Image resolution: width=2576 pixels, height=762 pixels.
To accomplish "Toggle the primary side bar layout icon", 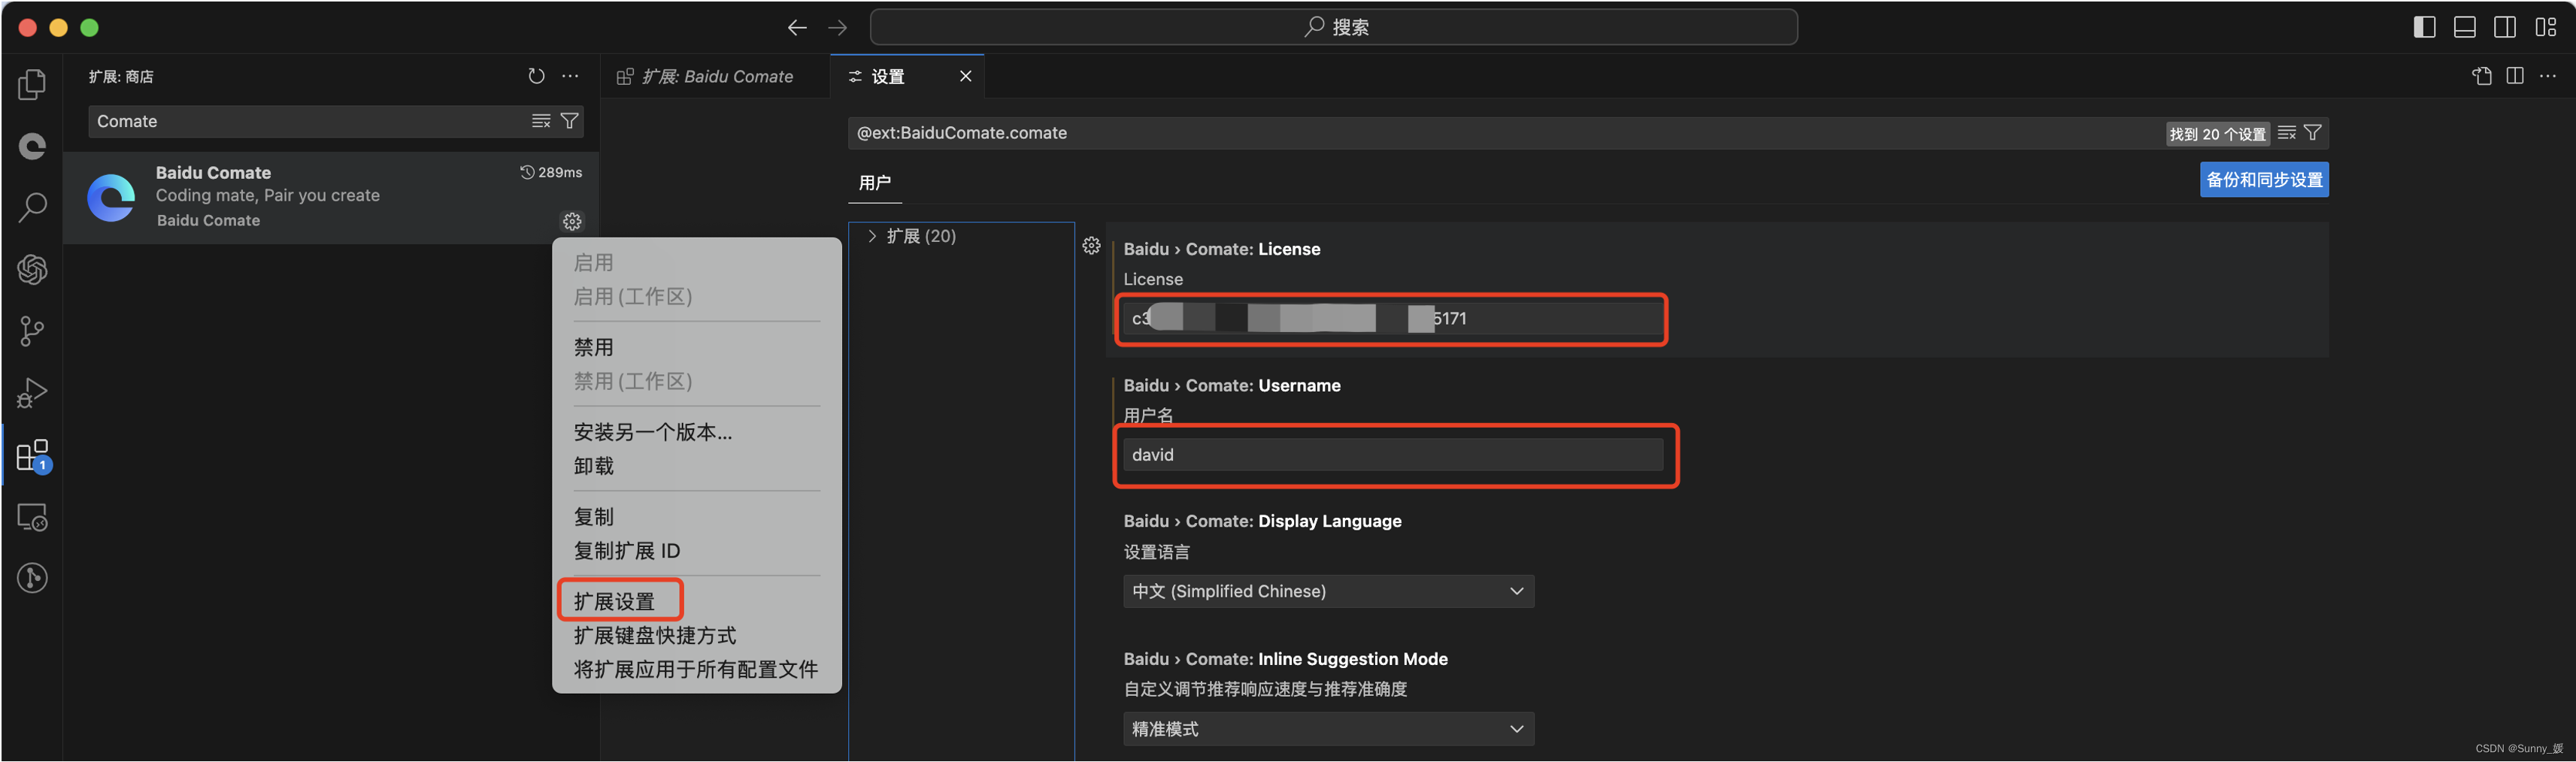I will point(2424,27).
